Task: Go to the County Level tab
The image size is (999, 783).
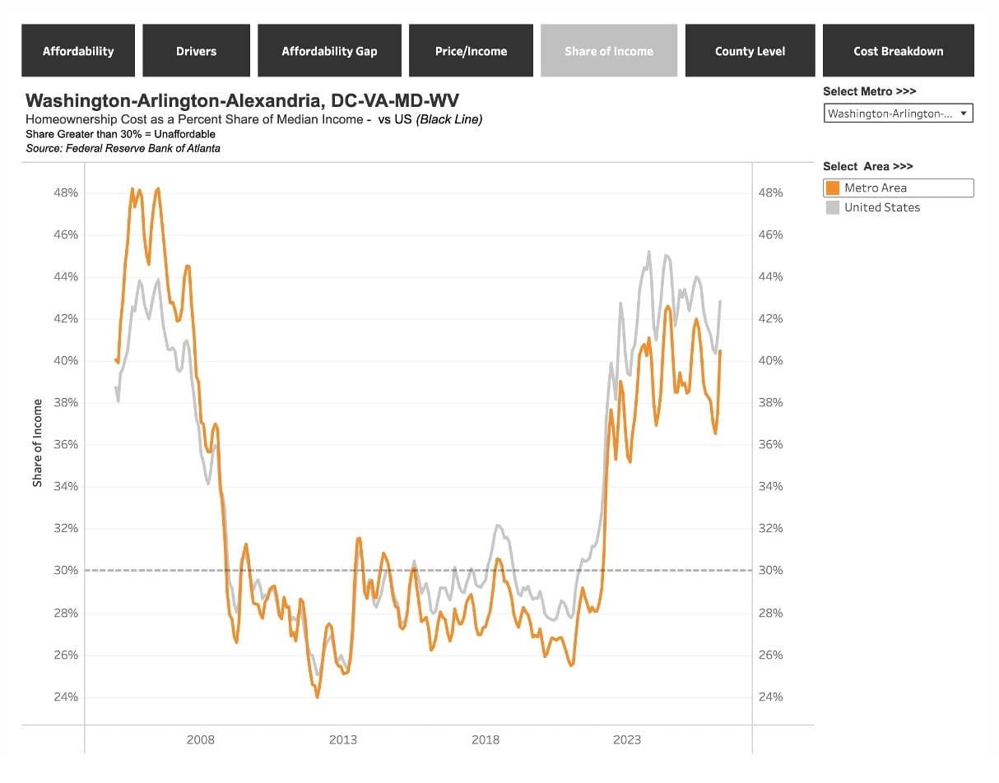Action: (750, 50)
